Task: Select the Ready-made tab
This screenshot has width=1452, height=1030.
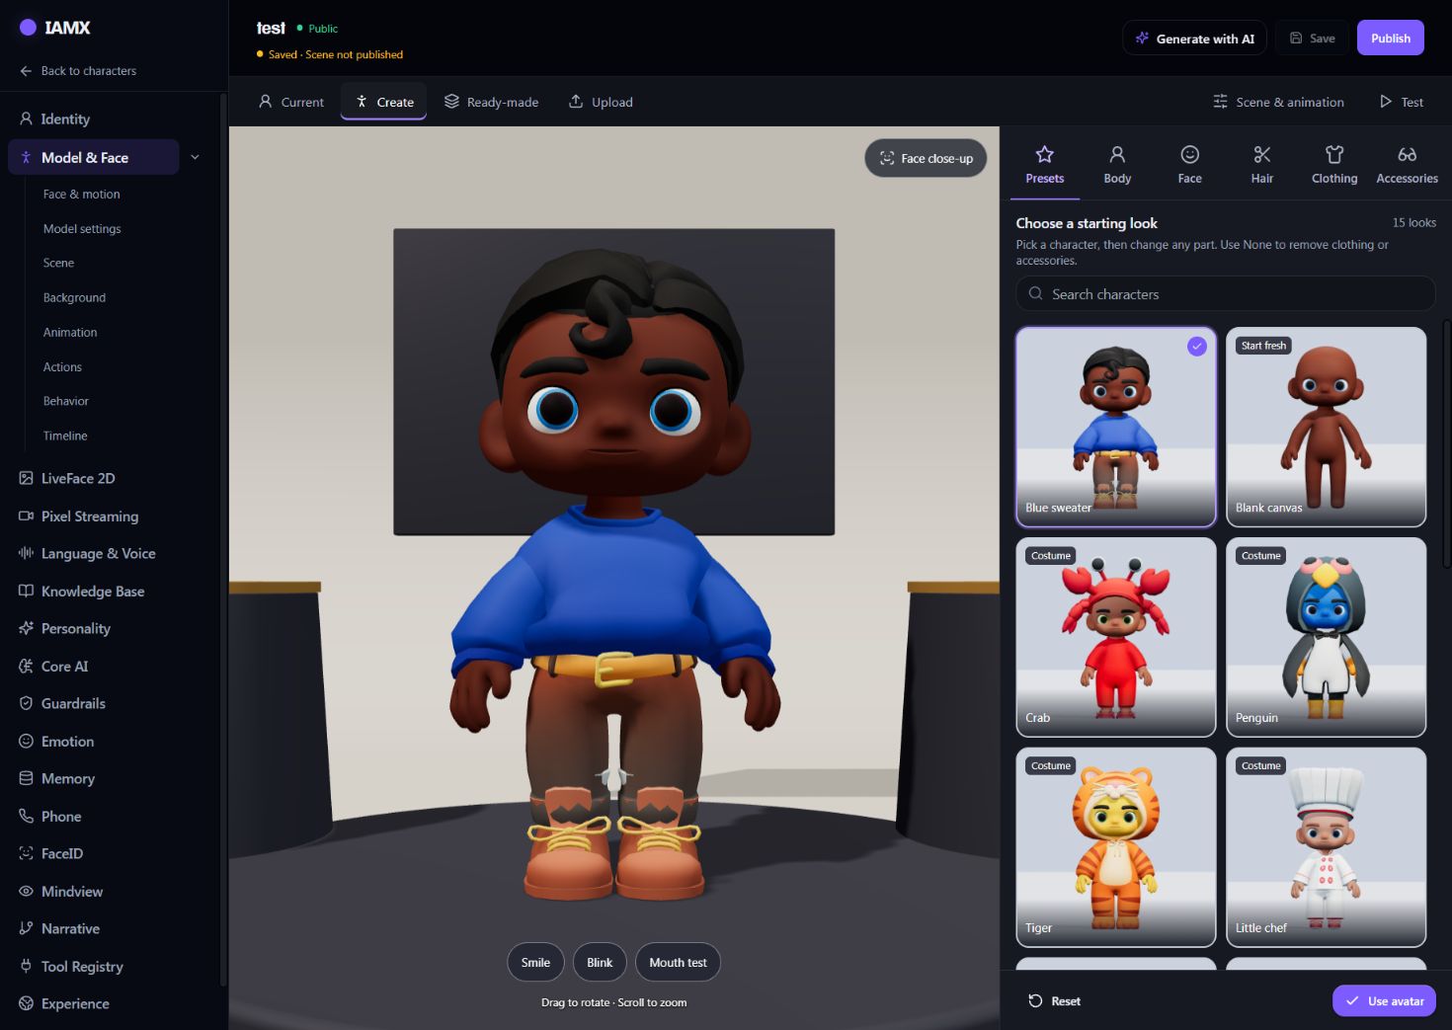Action: pyautogui.click(x=491, y=102)
